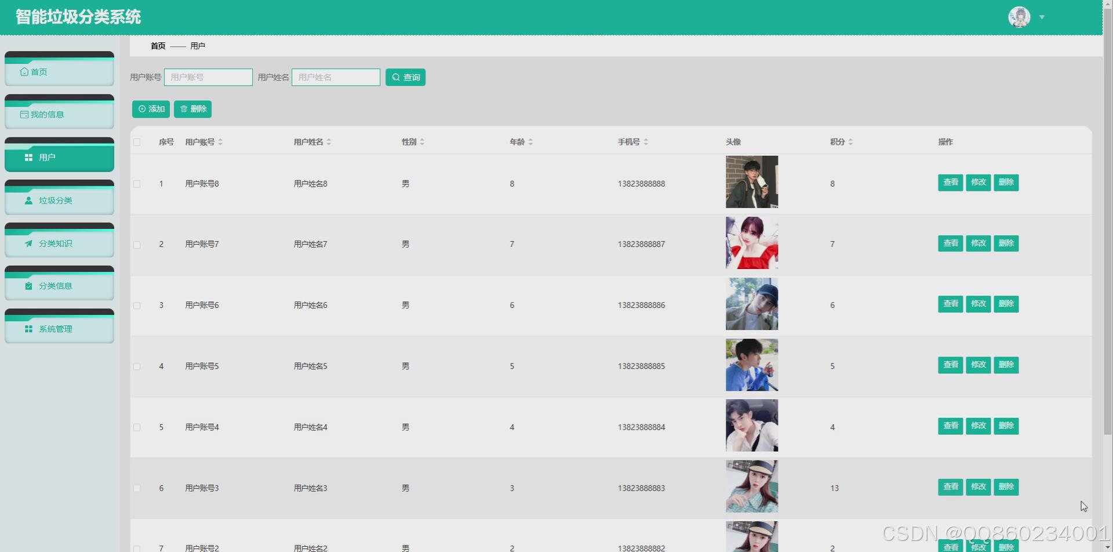The width and height of the screenshot is (1113, 552).
Task: Sort by the 积分 column arrows
Action: coord(850,142)
